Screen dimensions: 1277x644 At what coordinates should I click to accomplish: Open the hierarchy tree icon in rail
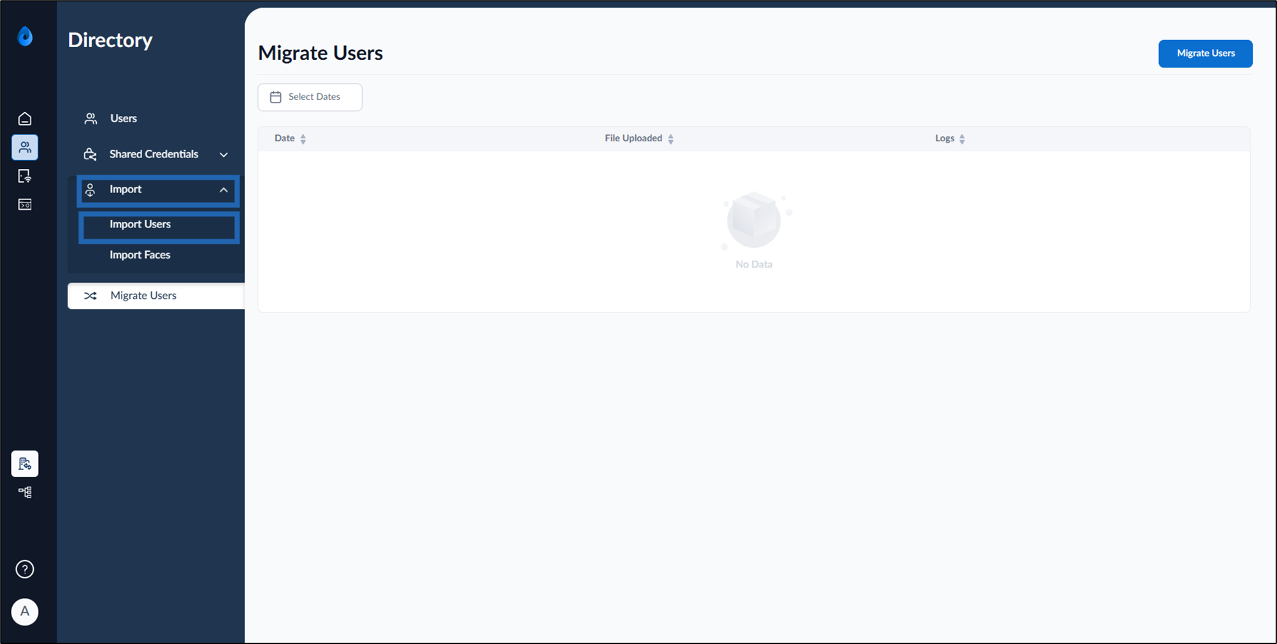tap(25, 492)
